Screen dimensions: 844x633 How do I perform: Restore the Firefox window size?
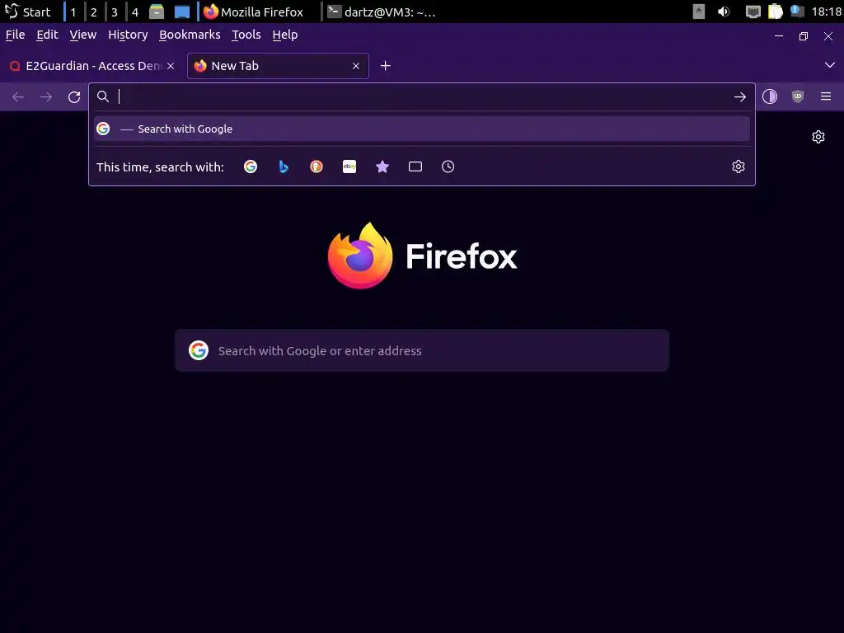click(x=804, y=36)
